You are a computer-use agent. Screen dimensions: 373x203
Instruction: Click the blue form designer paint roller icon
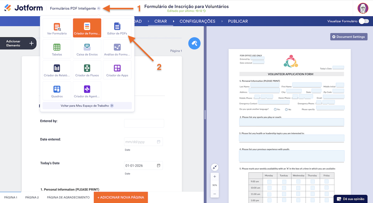[x=194, y=43]
